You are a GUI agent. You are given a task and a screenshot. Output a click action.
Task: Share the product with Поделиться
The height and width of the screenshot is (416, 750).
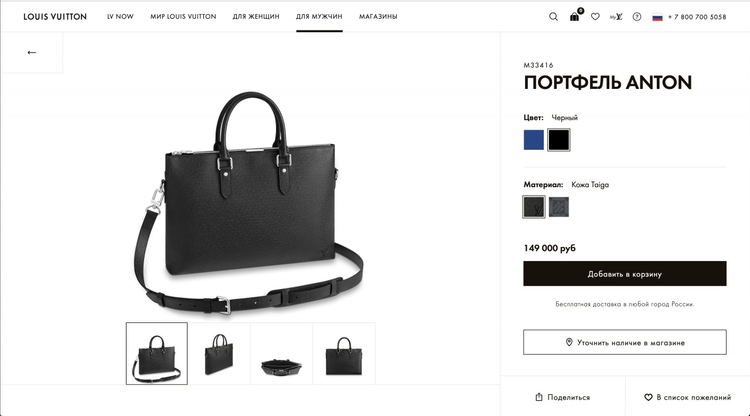point(562,397)
